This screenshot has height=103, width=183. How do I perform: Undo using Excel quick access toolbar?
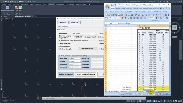pos(115,5)
